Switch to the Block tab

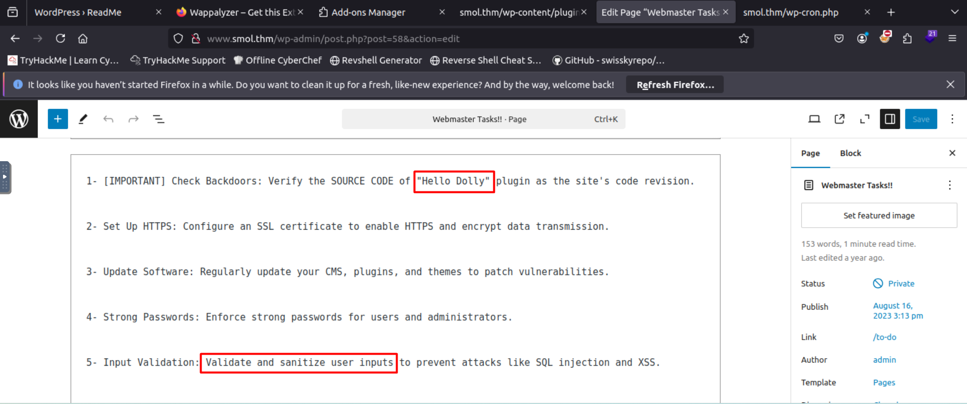pos(851,153)
